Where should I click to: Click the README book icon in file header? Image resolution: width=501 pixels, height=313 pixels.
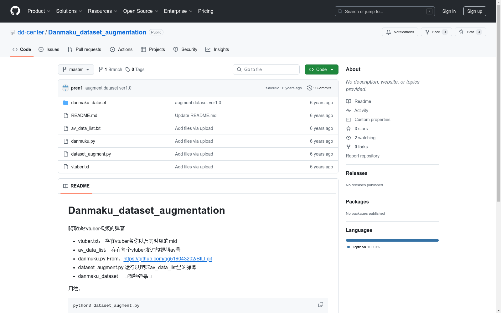66,186
